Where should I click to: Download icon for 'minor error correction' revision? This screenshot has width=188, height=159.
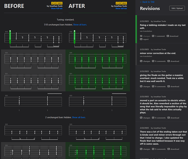click(x=169, y=61)
